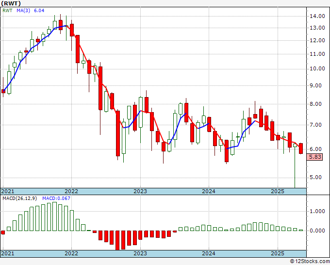
Task: Click the 10.00 price axis label
Action: (317, 68)
